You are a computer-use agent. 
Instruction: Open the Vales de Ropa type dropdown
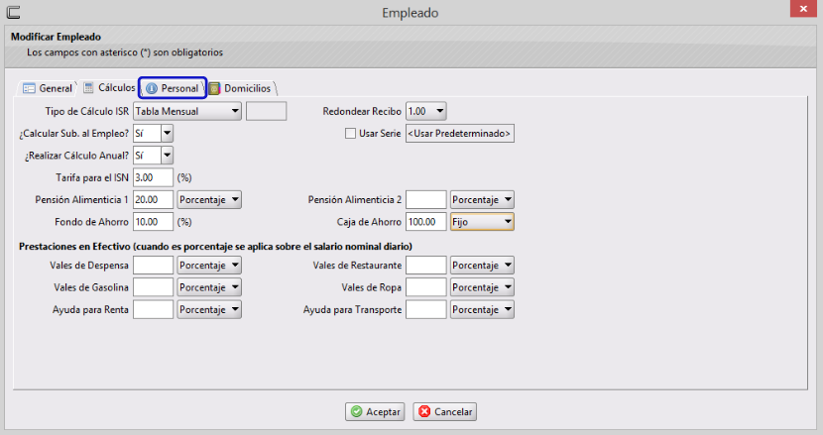(482, 287)
